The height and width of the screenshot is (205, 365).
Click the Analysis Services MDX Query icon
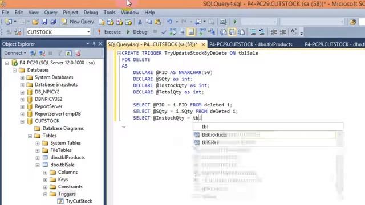[110, 22]
